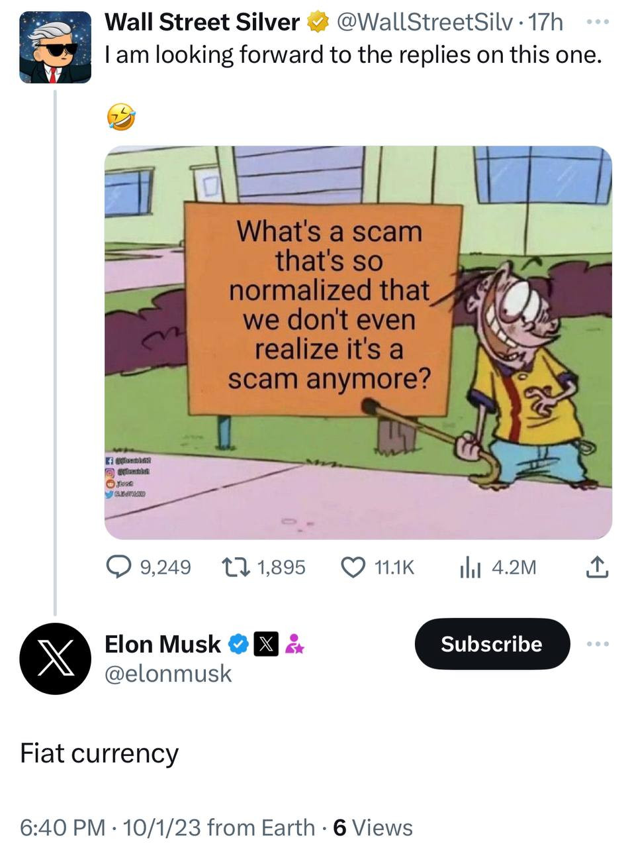The height and width of the screenshot is (848, 632).
Task: Click the X affiliation badge
Action: pyautogui.click(x=266, y=644)
